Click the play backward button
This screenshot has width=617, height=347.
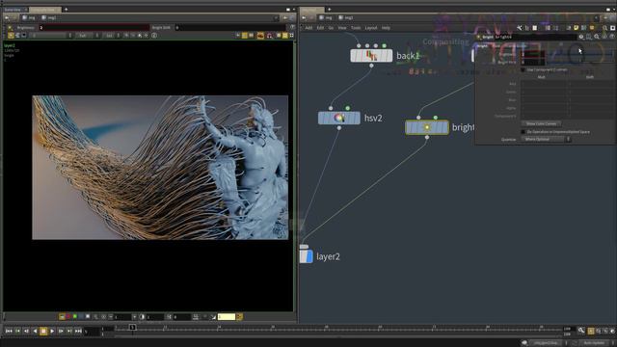point(35,332)
